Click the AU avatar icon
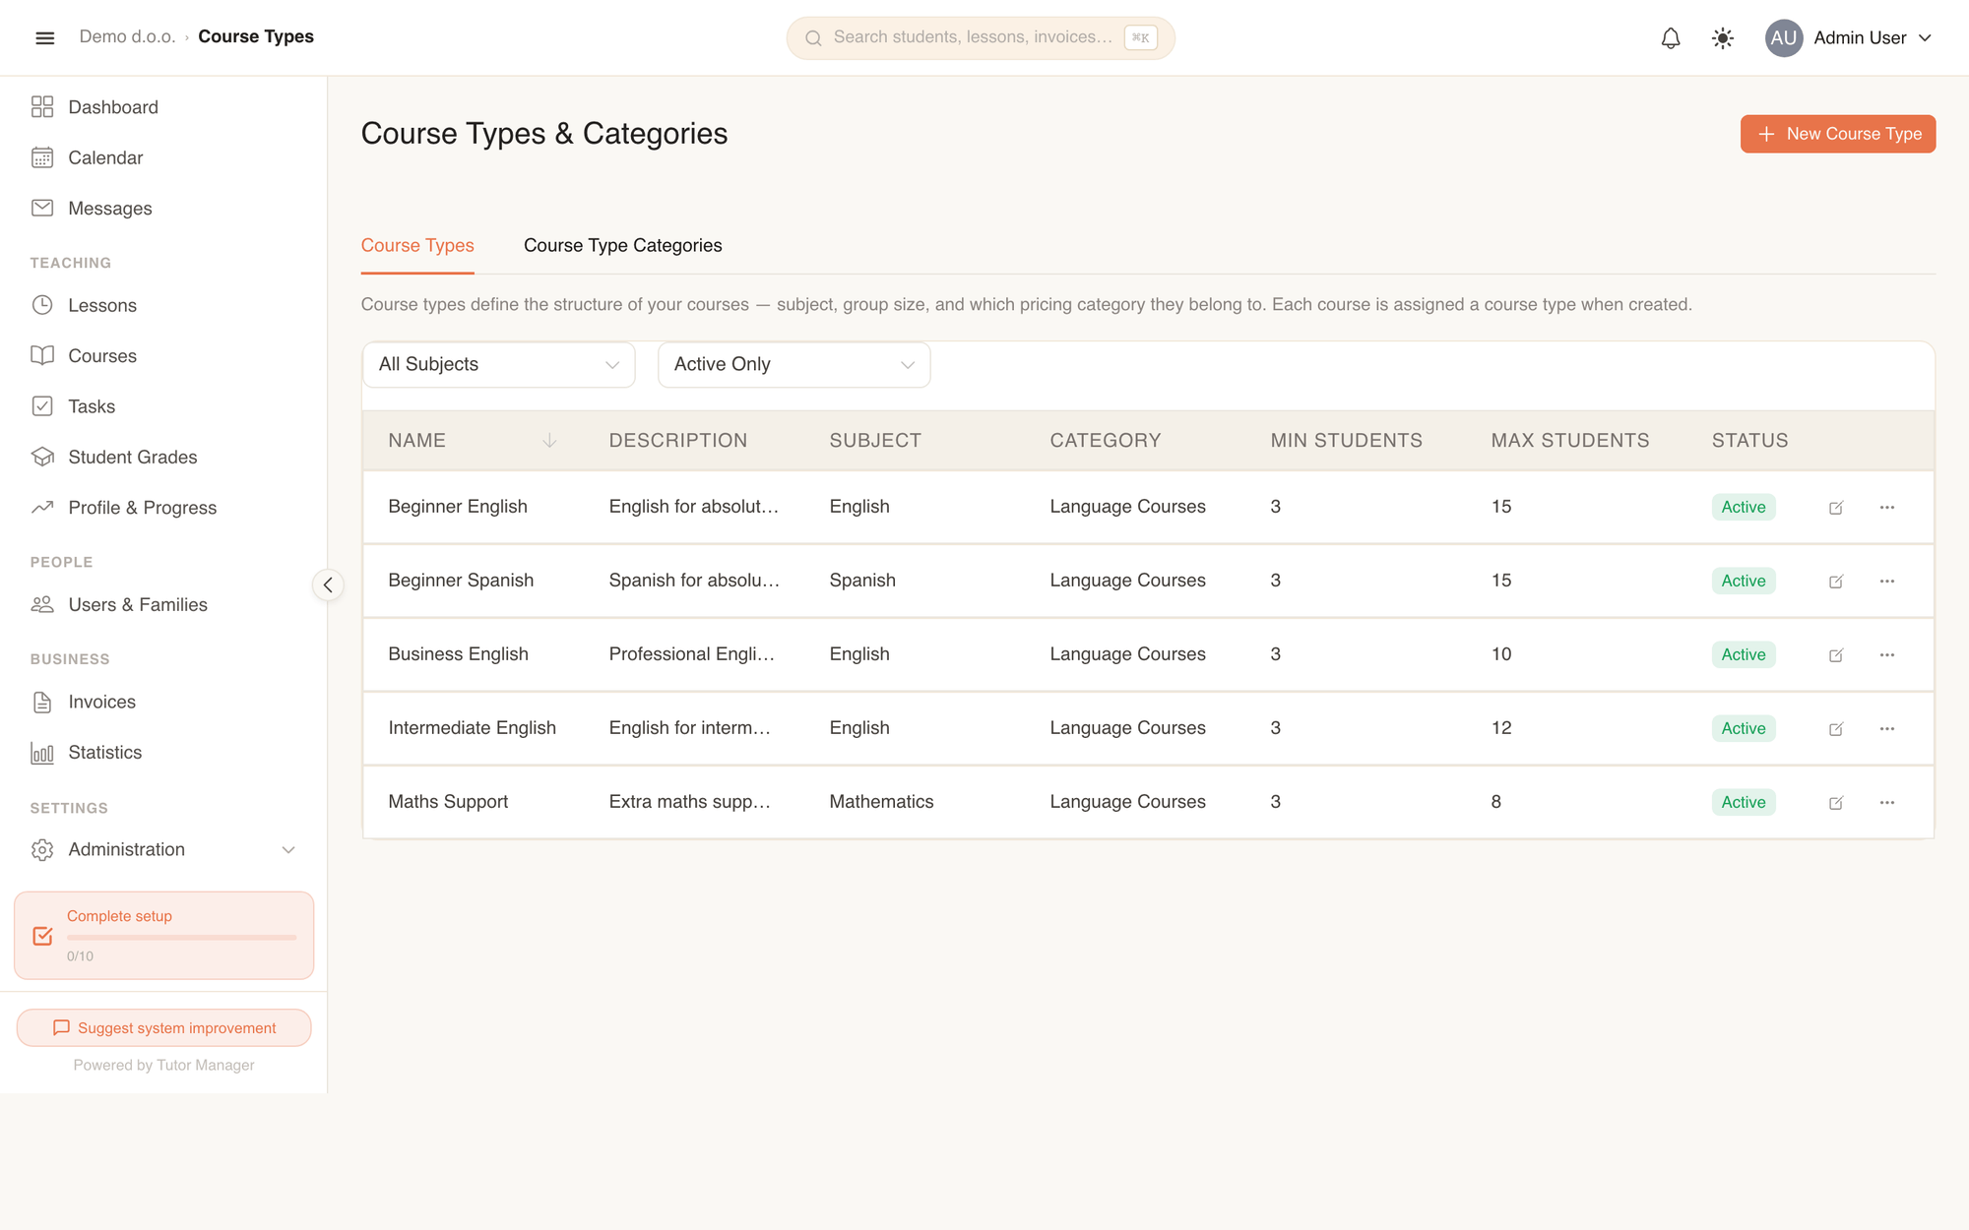1969x1230 pixels. 1784,37
